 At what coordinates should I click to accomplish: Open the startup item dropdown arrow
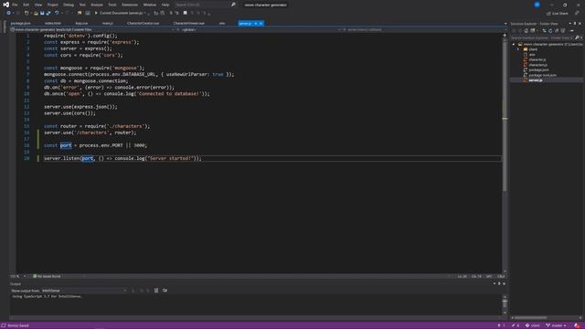(x=145, y=13)
